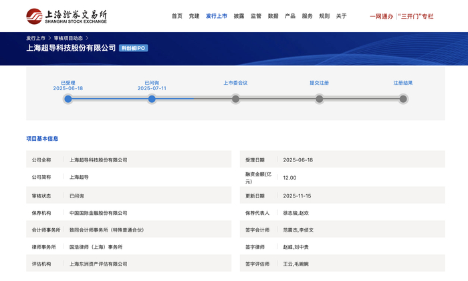The height and width of the screenshot is (281, 468).
Task: Click the 发行上市 breadcrumb link
Action: [x=35, y=38]
